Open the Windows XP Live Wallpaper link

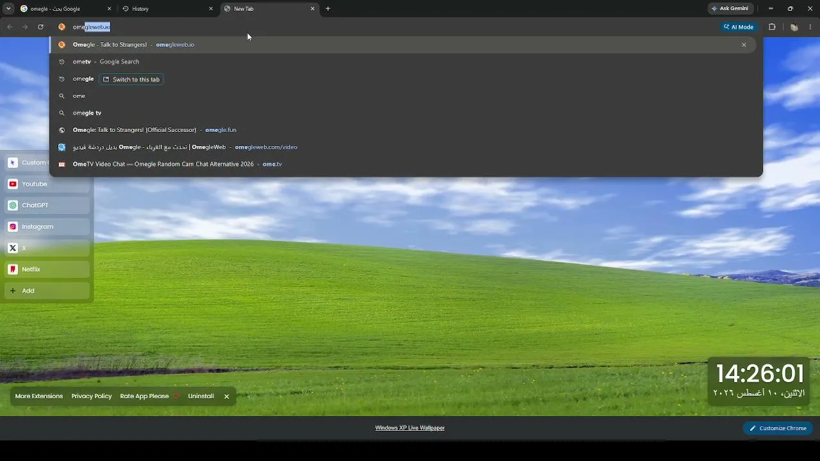410,428
